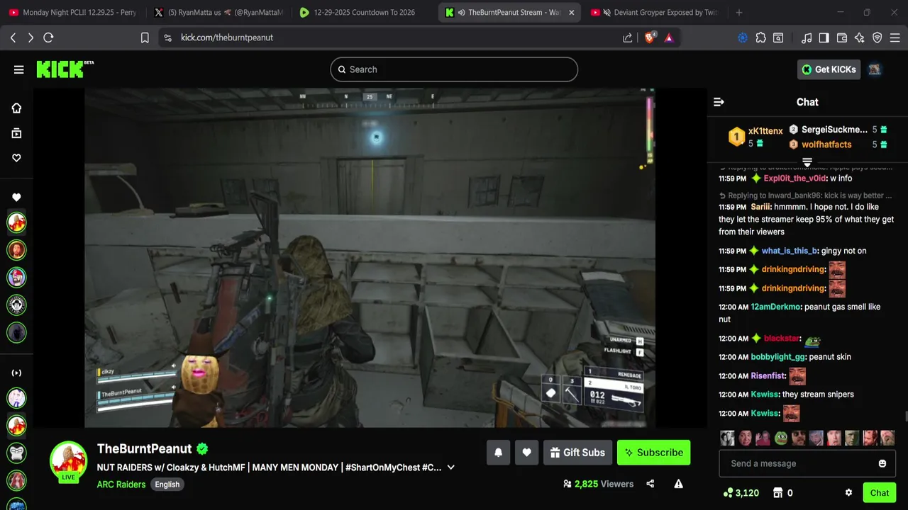Screen dimensions: 908x510
Task: Share the stream via share icon
Action: click(650, 484)
